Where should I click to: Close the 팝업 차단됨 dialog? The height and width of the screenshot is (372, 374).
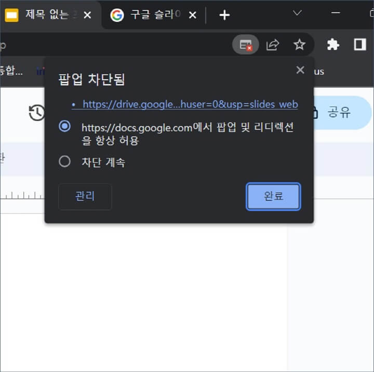click(x=300, y=70)
